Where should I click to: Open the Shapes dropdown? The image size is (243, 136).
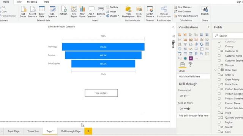(112, 16)
